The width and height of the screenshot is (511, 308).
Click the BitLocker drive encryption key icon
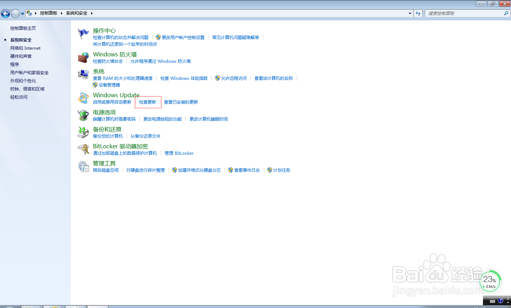pos(83,149)
